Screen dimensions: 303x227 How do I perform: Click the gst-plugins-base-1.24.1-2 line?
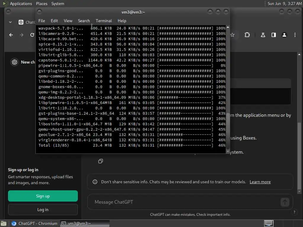pos(132,113)
